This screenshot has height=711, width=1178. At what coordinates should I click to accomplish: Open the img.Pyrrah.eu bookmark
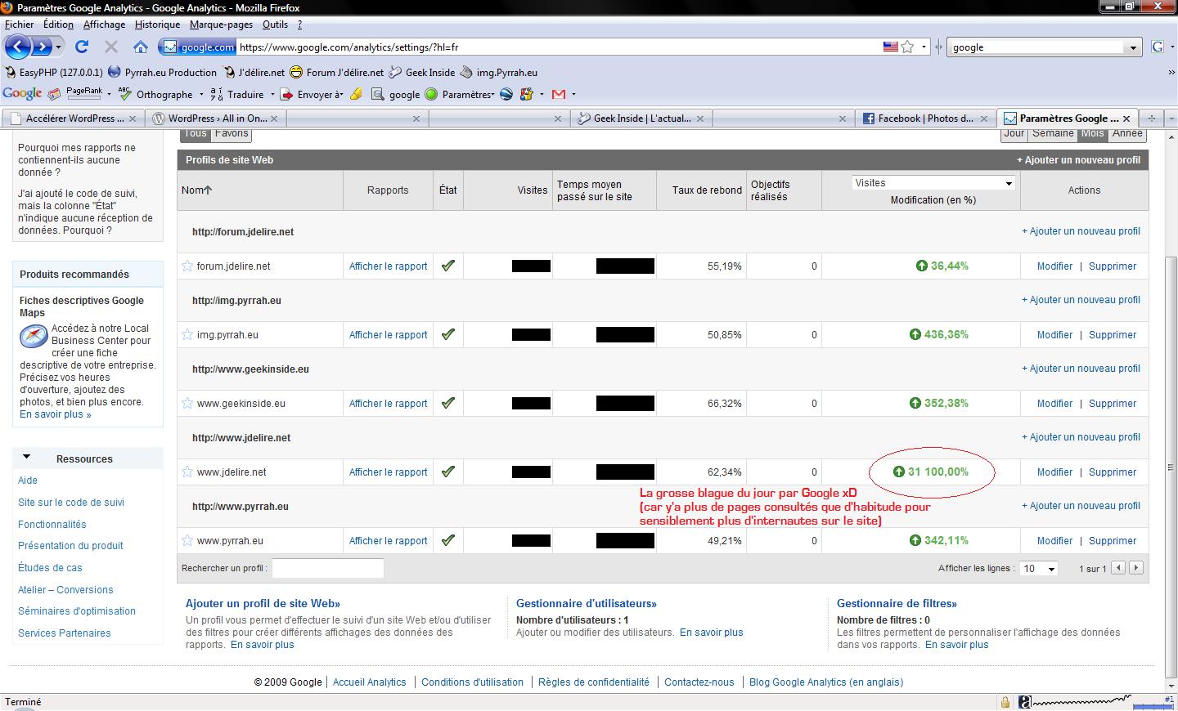[499, 72]
